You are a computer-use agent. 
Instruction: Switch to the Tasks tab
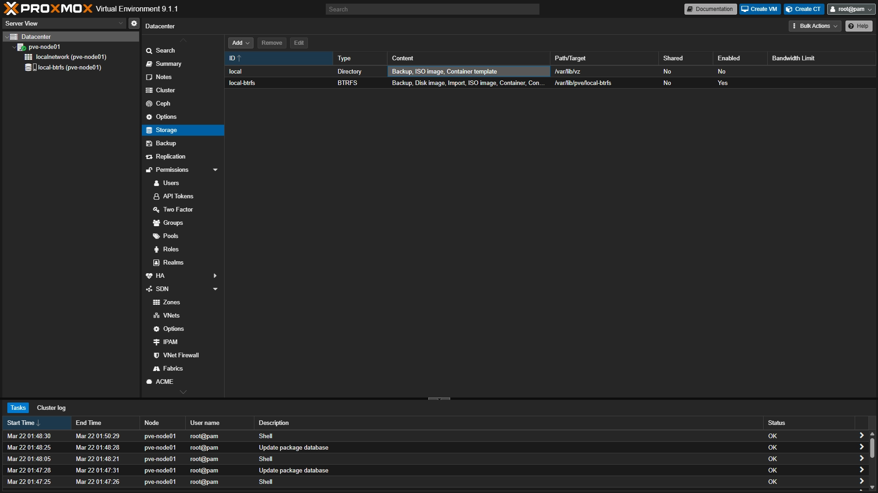click(x=18, y=408)
